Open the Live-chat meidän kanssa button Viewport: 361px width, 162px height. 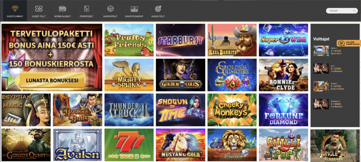click(x=349, y=43)
